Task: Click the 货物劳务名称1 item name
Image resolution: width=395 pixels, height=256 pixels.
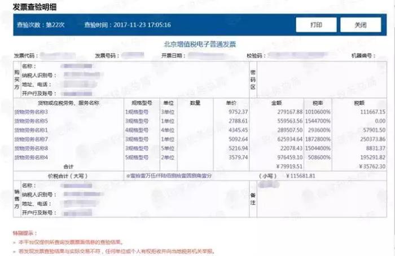Action: click(31, 130)
